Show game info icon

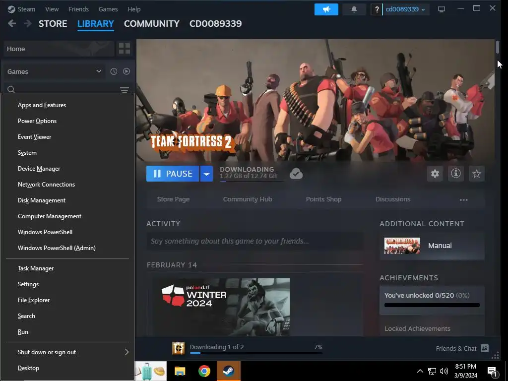coord(455,174)
